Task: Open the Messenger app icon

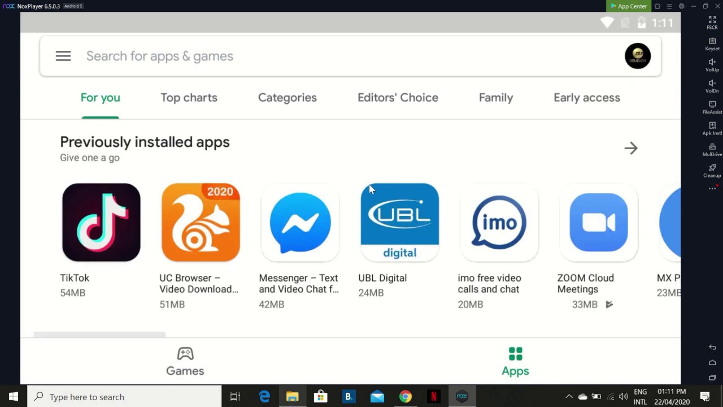Action: 300,222
